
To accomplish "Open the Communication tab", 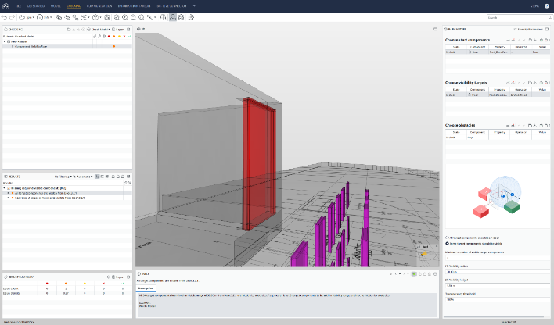I will 98,5.
